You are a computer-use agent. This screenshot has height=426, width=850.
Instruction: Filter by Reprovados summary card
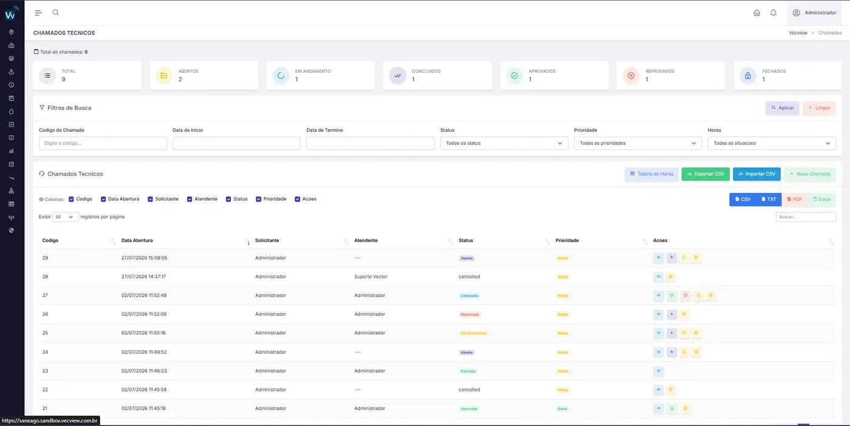pyautogui.click(x=671, y=76)
